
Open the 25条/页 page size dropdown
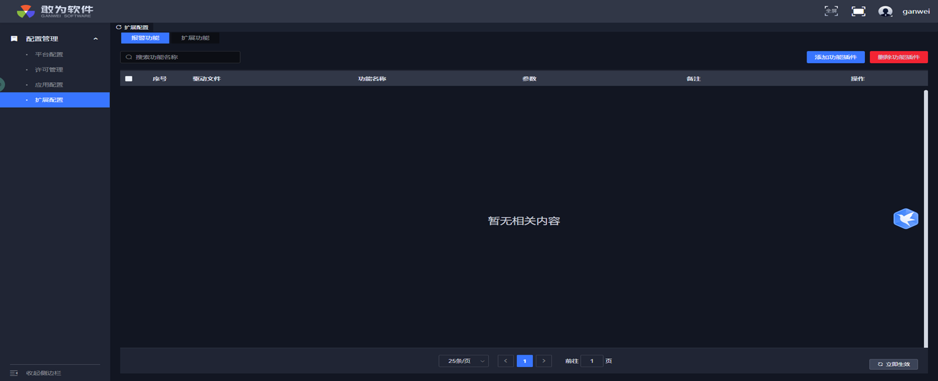[x=463, y=361]
